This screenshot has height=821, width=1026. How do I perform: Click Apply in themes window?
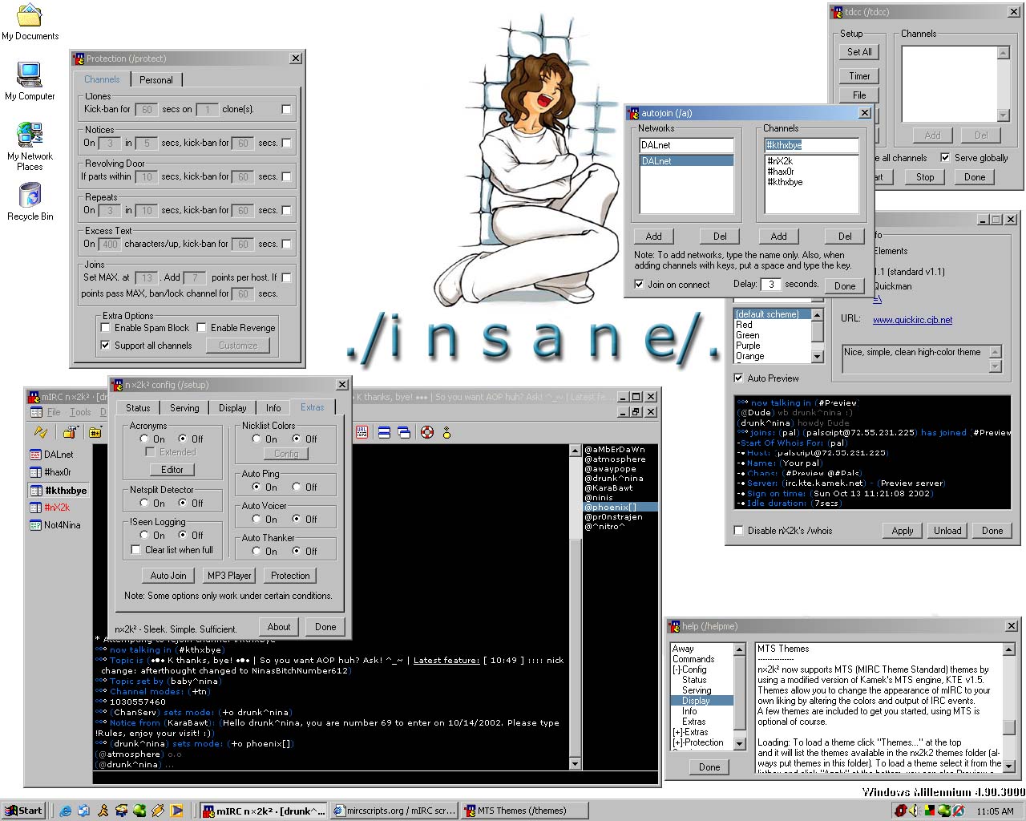tap(903, 530)
